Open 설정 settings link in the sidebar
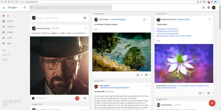 point(4,50)
